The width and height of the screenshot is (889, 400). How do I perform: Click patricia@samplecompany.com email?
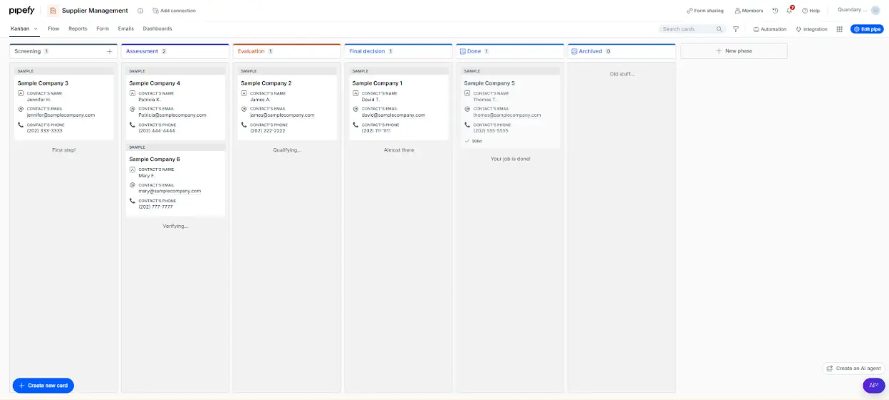click(172, 115)
